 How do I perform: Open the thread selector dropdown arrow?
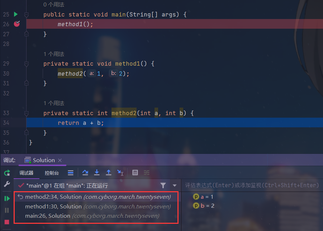tap(175, 185)
